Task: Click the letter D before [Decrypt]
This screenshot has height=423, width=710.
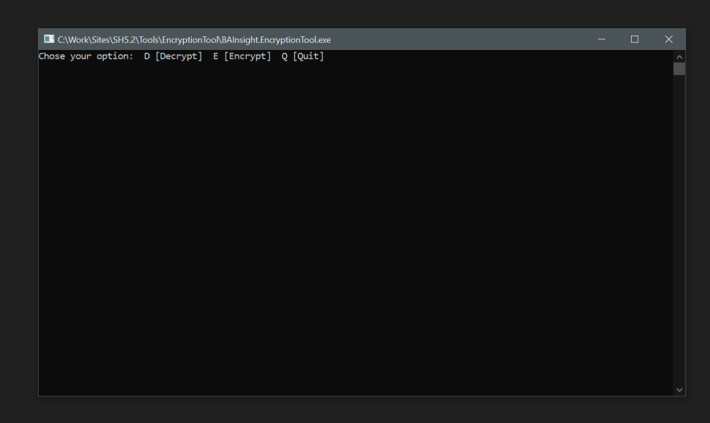Action: [147, 56]
